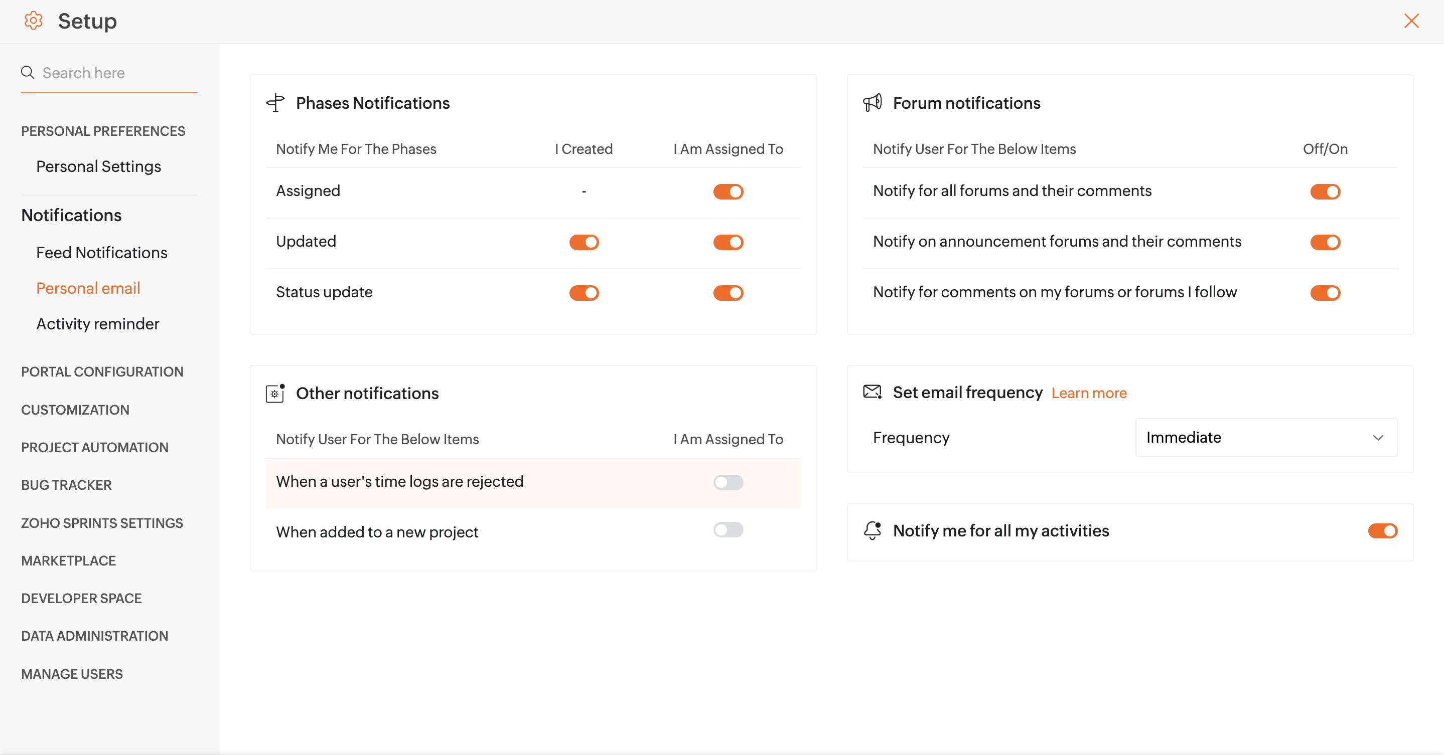Disable notify for all my activities
The width and height of the screenshot is (1444, 755).
coord(1382,531)
